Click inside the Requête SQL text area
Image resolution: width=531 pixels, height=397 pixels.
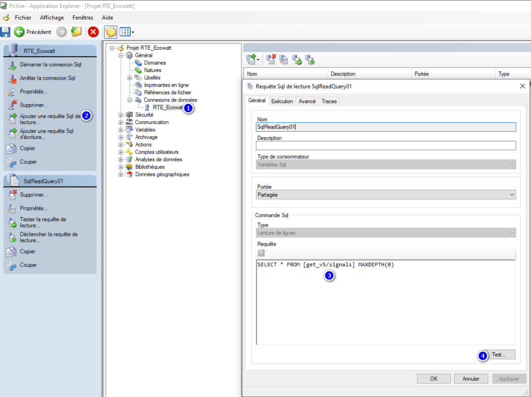point(386,302)
